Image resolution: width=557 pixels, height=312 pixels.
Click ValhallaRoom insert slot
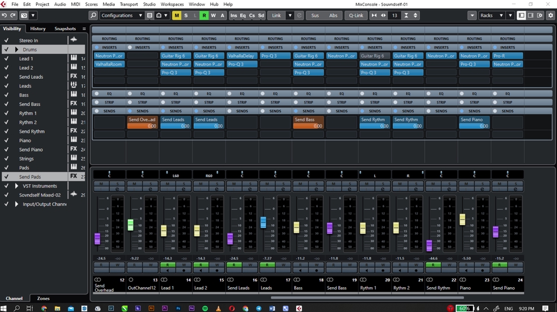click(x=109, y=64)
